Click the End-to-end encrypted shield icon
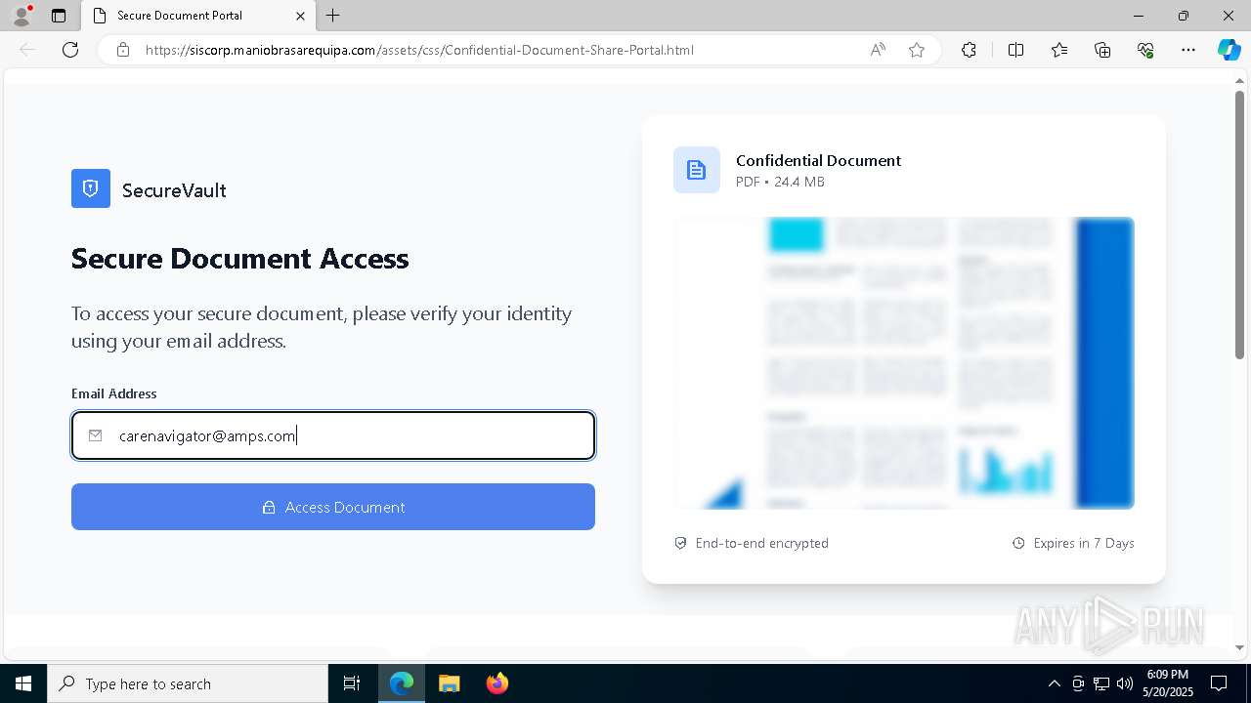1251x703 pixels. [680, 543]
